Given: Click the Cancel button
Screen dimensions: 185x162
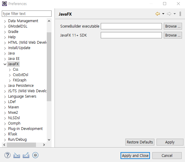Looking at the screenshot, I should click(x=167, y=155).
